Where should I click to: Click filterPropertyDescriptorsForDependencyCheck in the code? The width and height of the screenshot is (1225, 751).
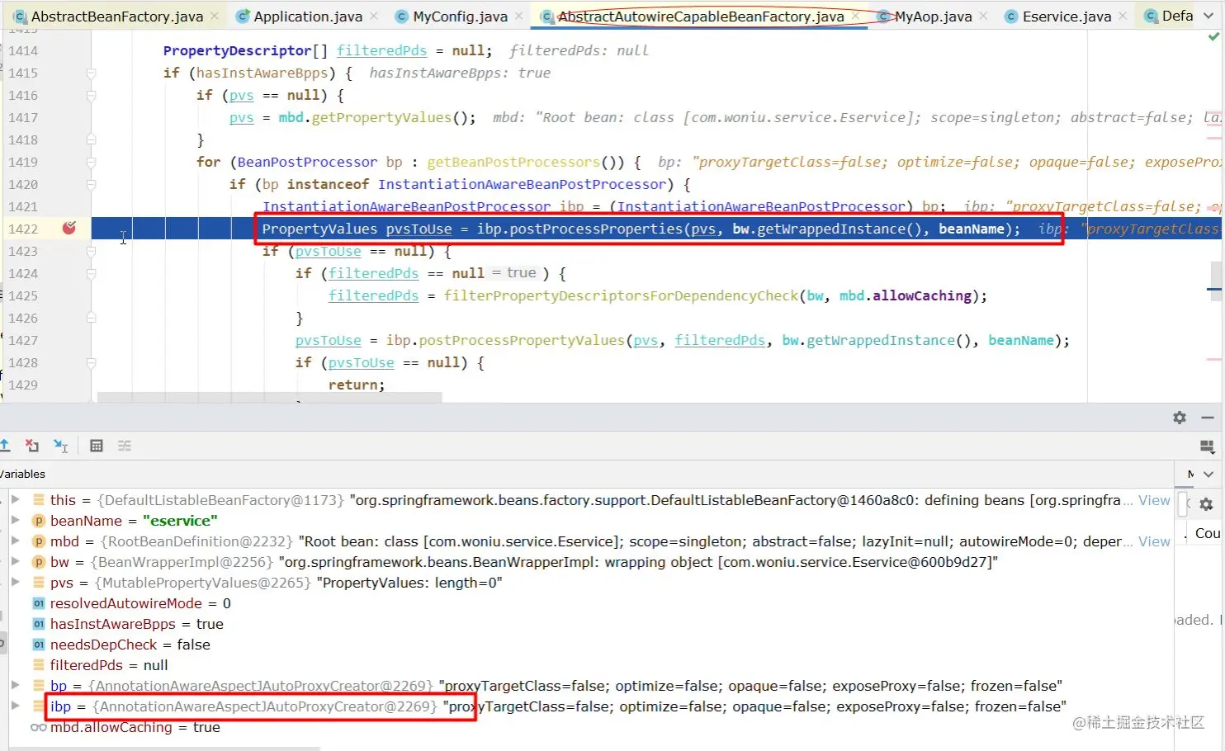[x=621, y=295]
